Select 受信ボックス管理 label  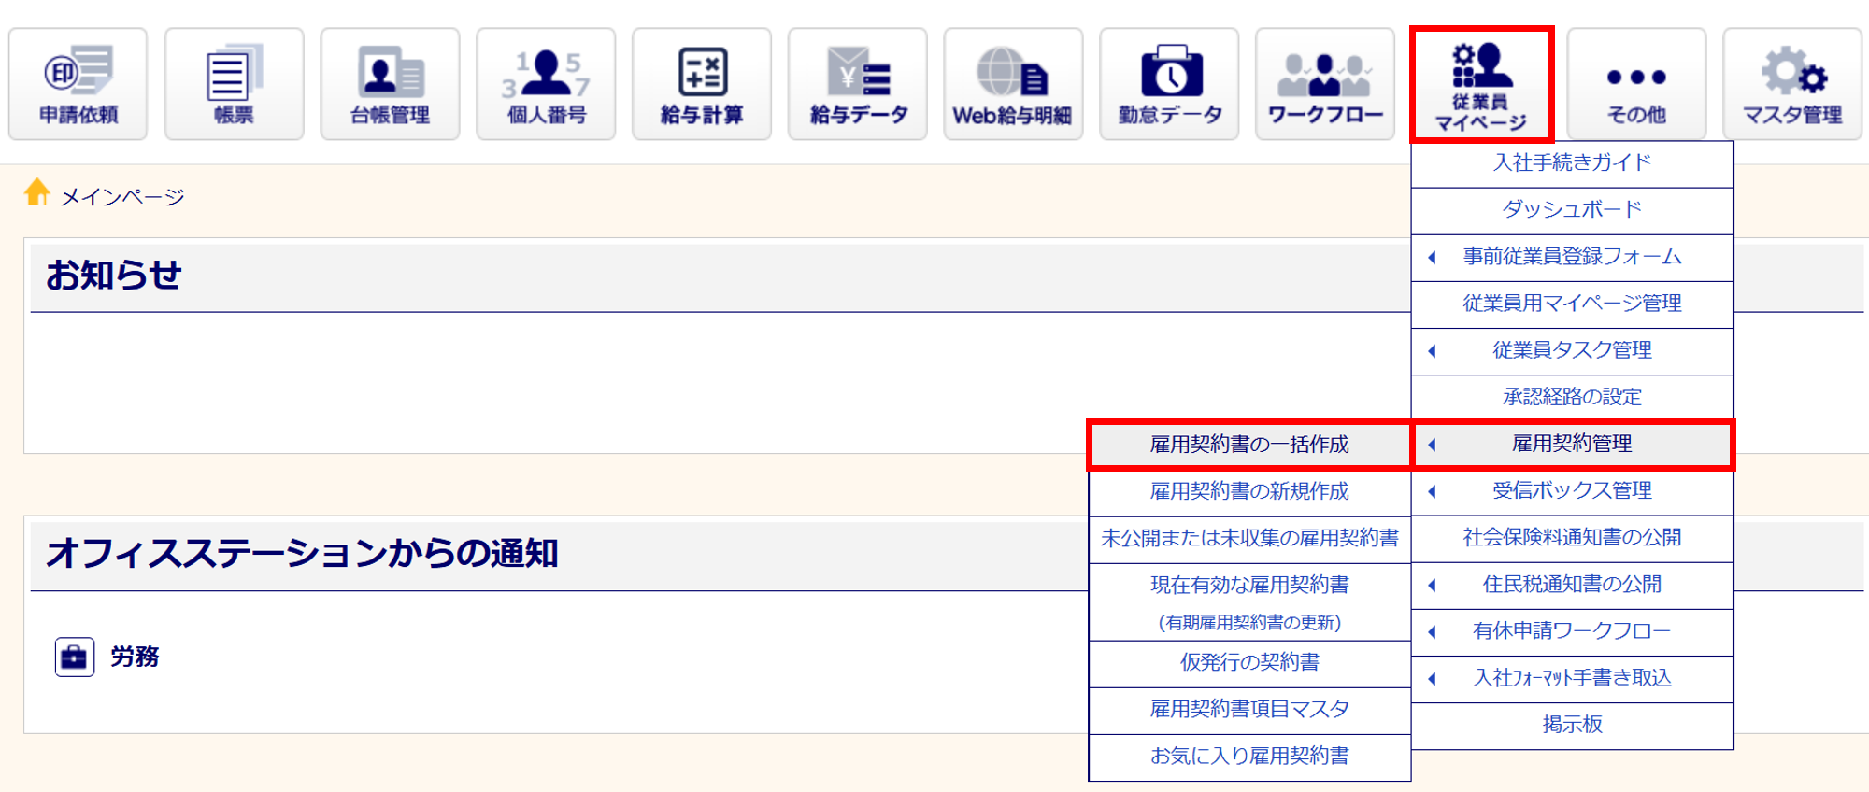pyautogui.click(x=1572, y=491)
